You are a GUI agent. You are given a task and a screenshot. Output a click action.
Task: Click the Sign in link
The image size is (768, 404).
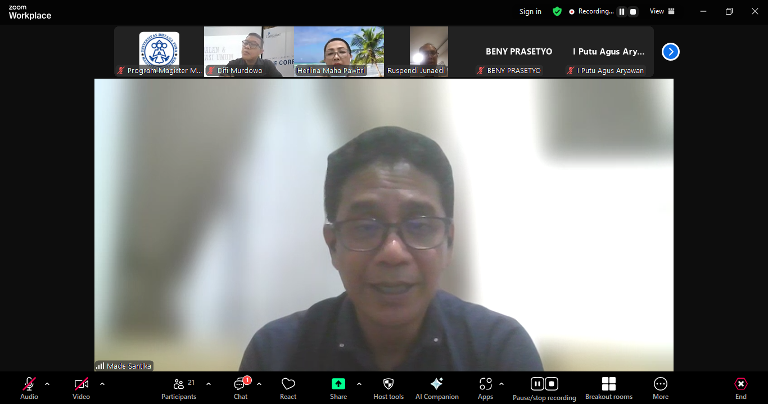(x=530, y=11)
